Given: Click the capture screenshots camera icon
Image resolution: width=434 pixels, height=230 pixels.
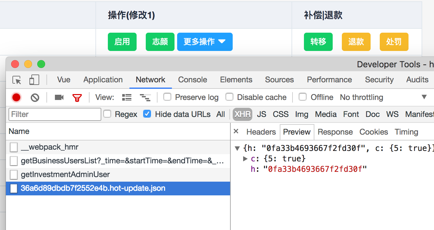Looking at the screenshot, I should point(59,97).
